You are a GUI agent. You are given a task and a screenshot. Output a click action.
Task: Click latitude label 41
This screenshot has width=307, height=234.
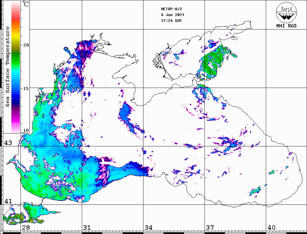tap(8, 201)
